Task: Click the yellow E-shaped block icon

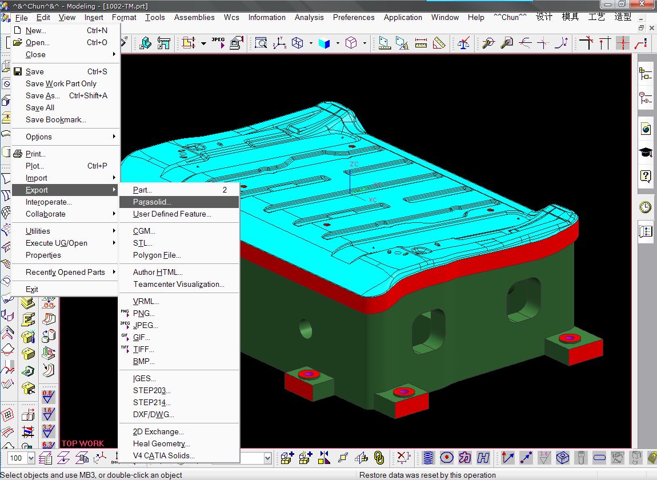Action: click(28, 319)
